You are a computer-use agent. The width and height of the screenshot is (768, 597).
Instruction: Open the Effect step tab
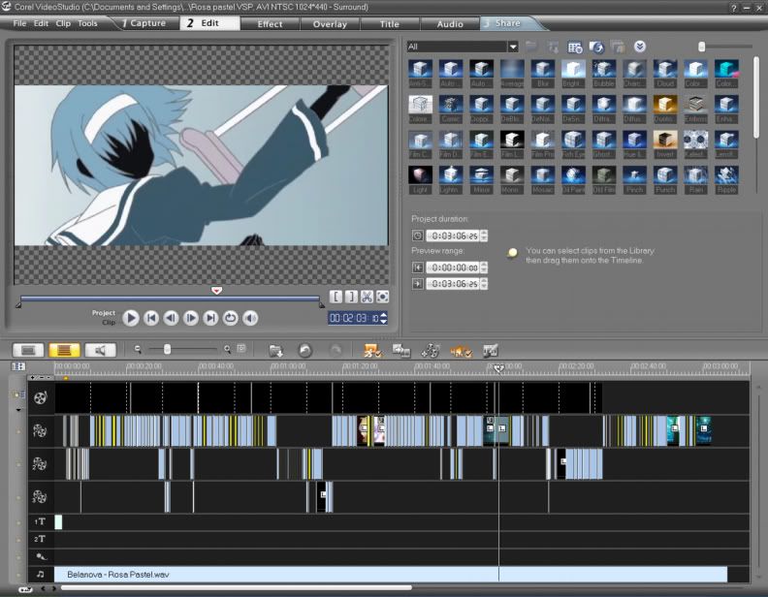coord(270,23)
